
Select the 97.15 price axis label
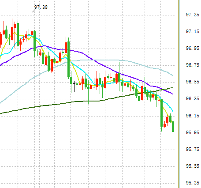point(193,31)
